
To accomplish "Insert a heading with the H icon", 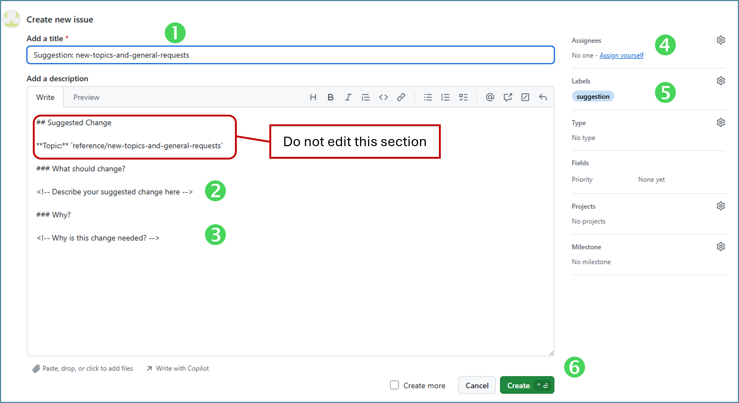I will 313,97.
